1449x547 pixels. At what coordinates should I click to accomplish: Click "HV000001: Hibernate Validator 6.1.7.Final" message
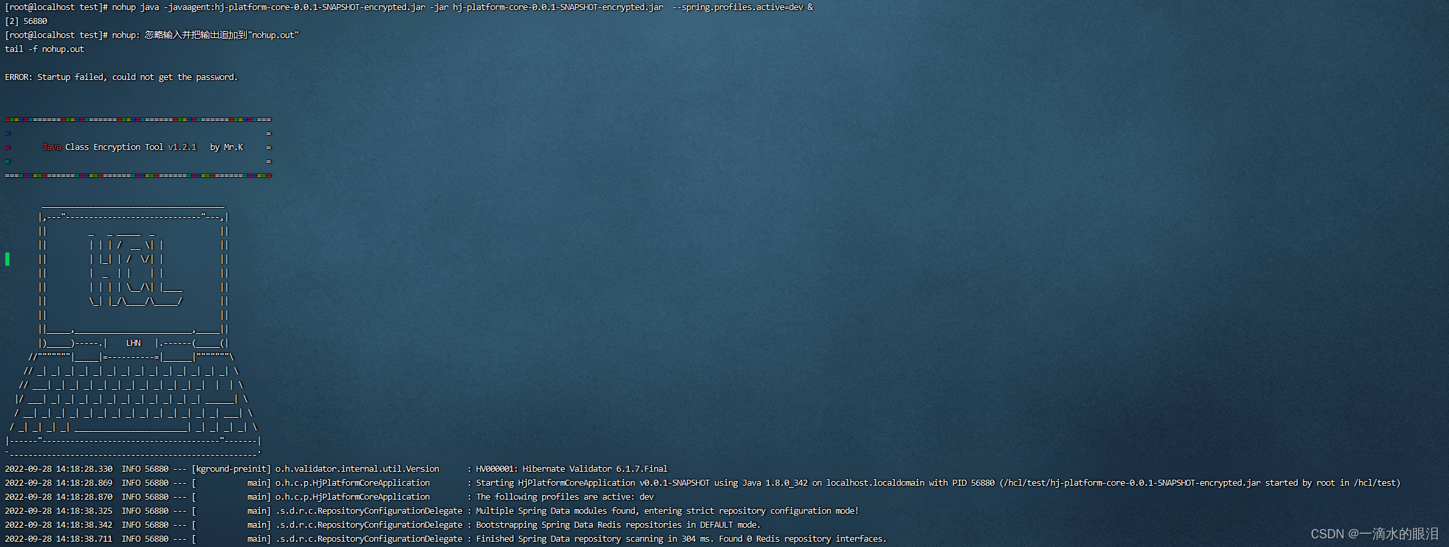(571, 469)
